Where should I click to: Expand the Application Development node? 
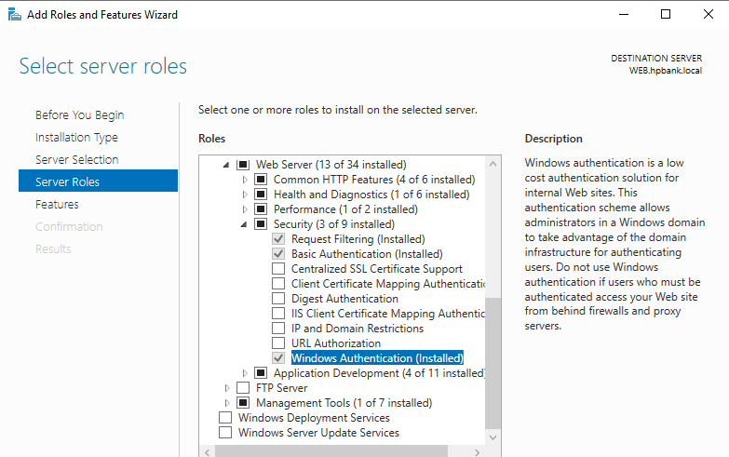[246, 373]
